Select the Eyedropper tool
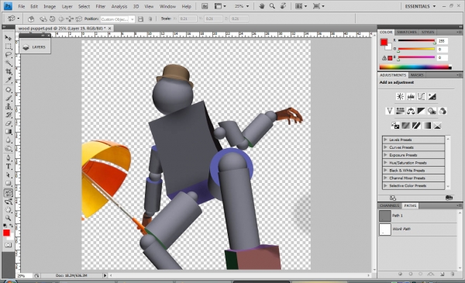This screenshot has width=465, height=283. tap(8, 80)
